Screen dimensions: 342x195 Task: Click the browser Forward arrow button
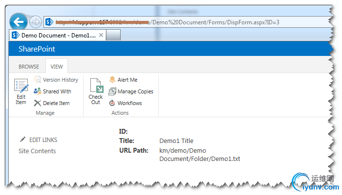click(36, 22)
